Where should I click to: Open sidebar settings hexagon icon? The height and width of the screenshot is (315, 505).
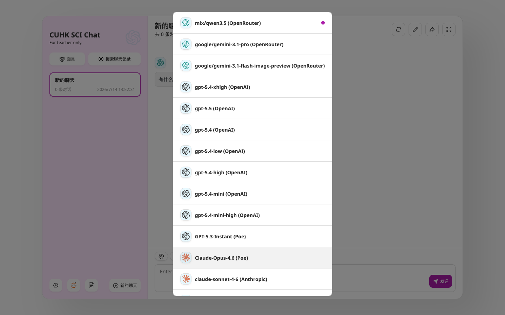[x=56, y=285]
